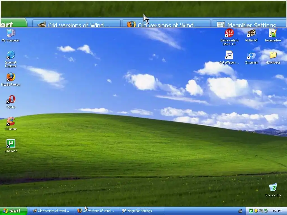Screen dimensions: 287x215
Task: Click the network connection tray icon
Action: click(x=261, y=211)
